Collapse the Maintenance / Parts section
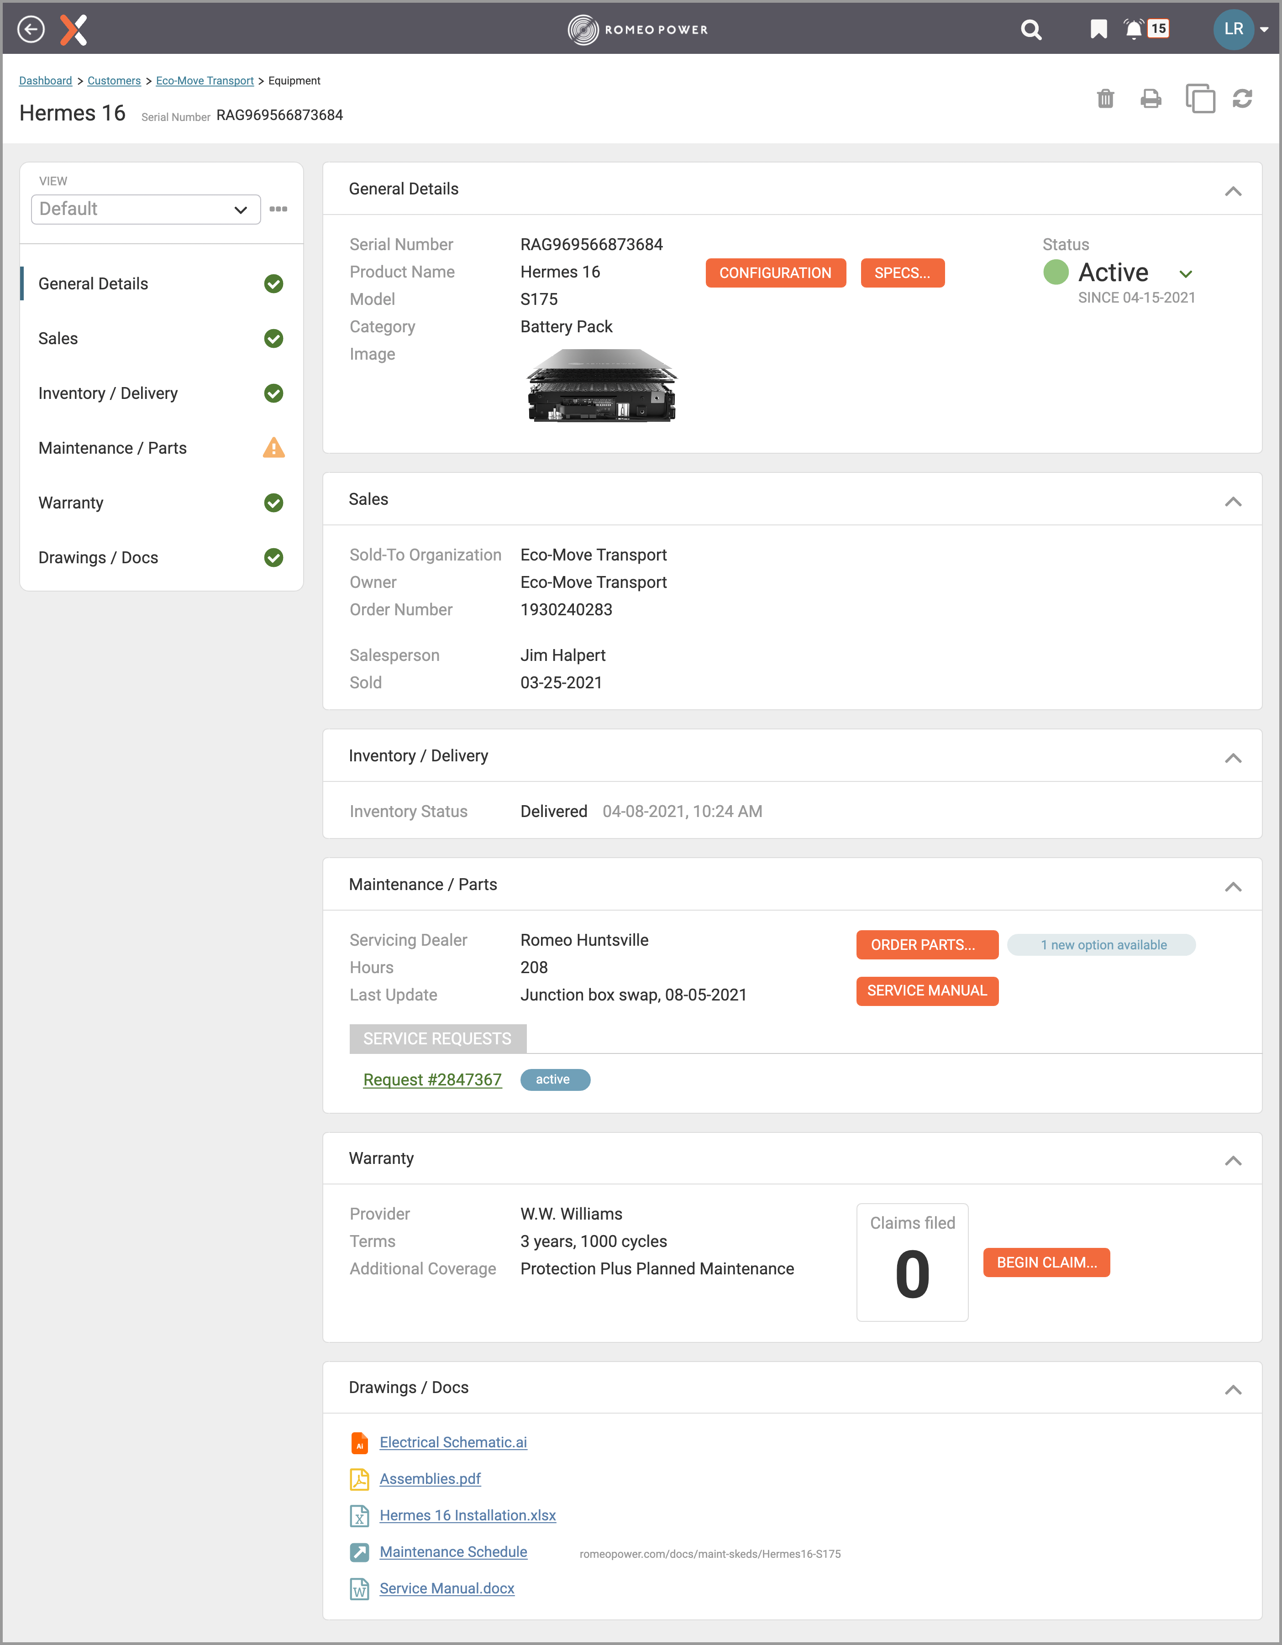Viewport: 1282px width, 1645px height. click(1232, 886)
